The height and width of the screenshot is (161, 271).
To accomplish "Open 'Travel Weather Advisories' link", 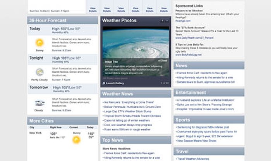I will click(193, 159).
